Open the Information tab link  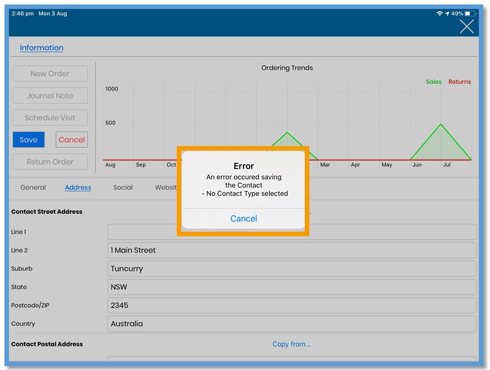(x=41, y=48)
